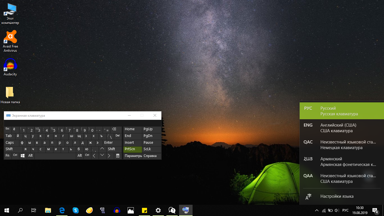Hit the End key
Image resolution: width=384 pixels, height=216 pixels.
(x=133, y=136)
